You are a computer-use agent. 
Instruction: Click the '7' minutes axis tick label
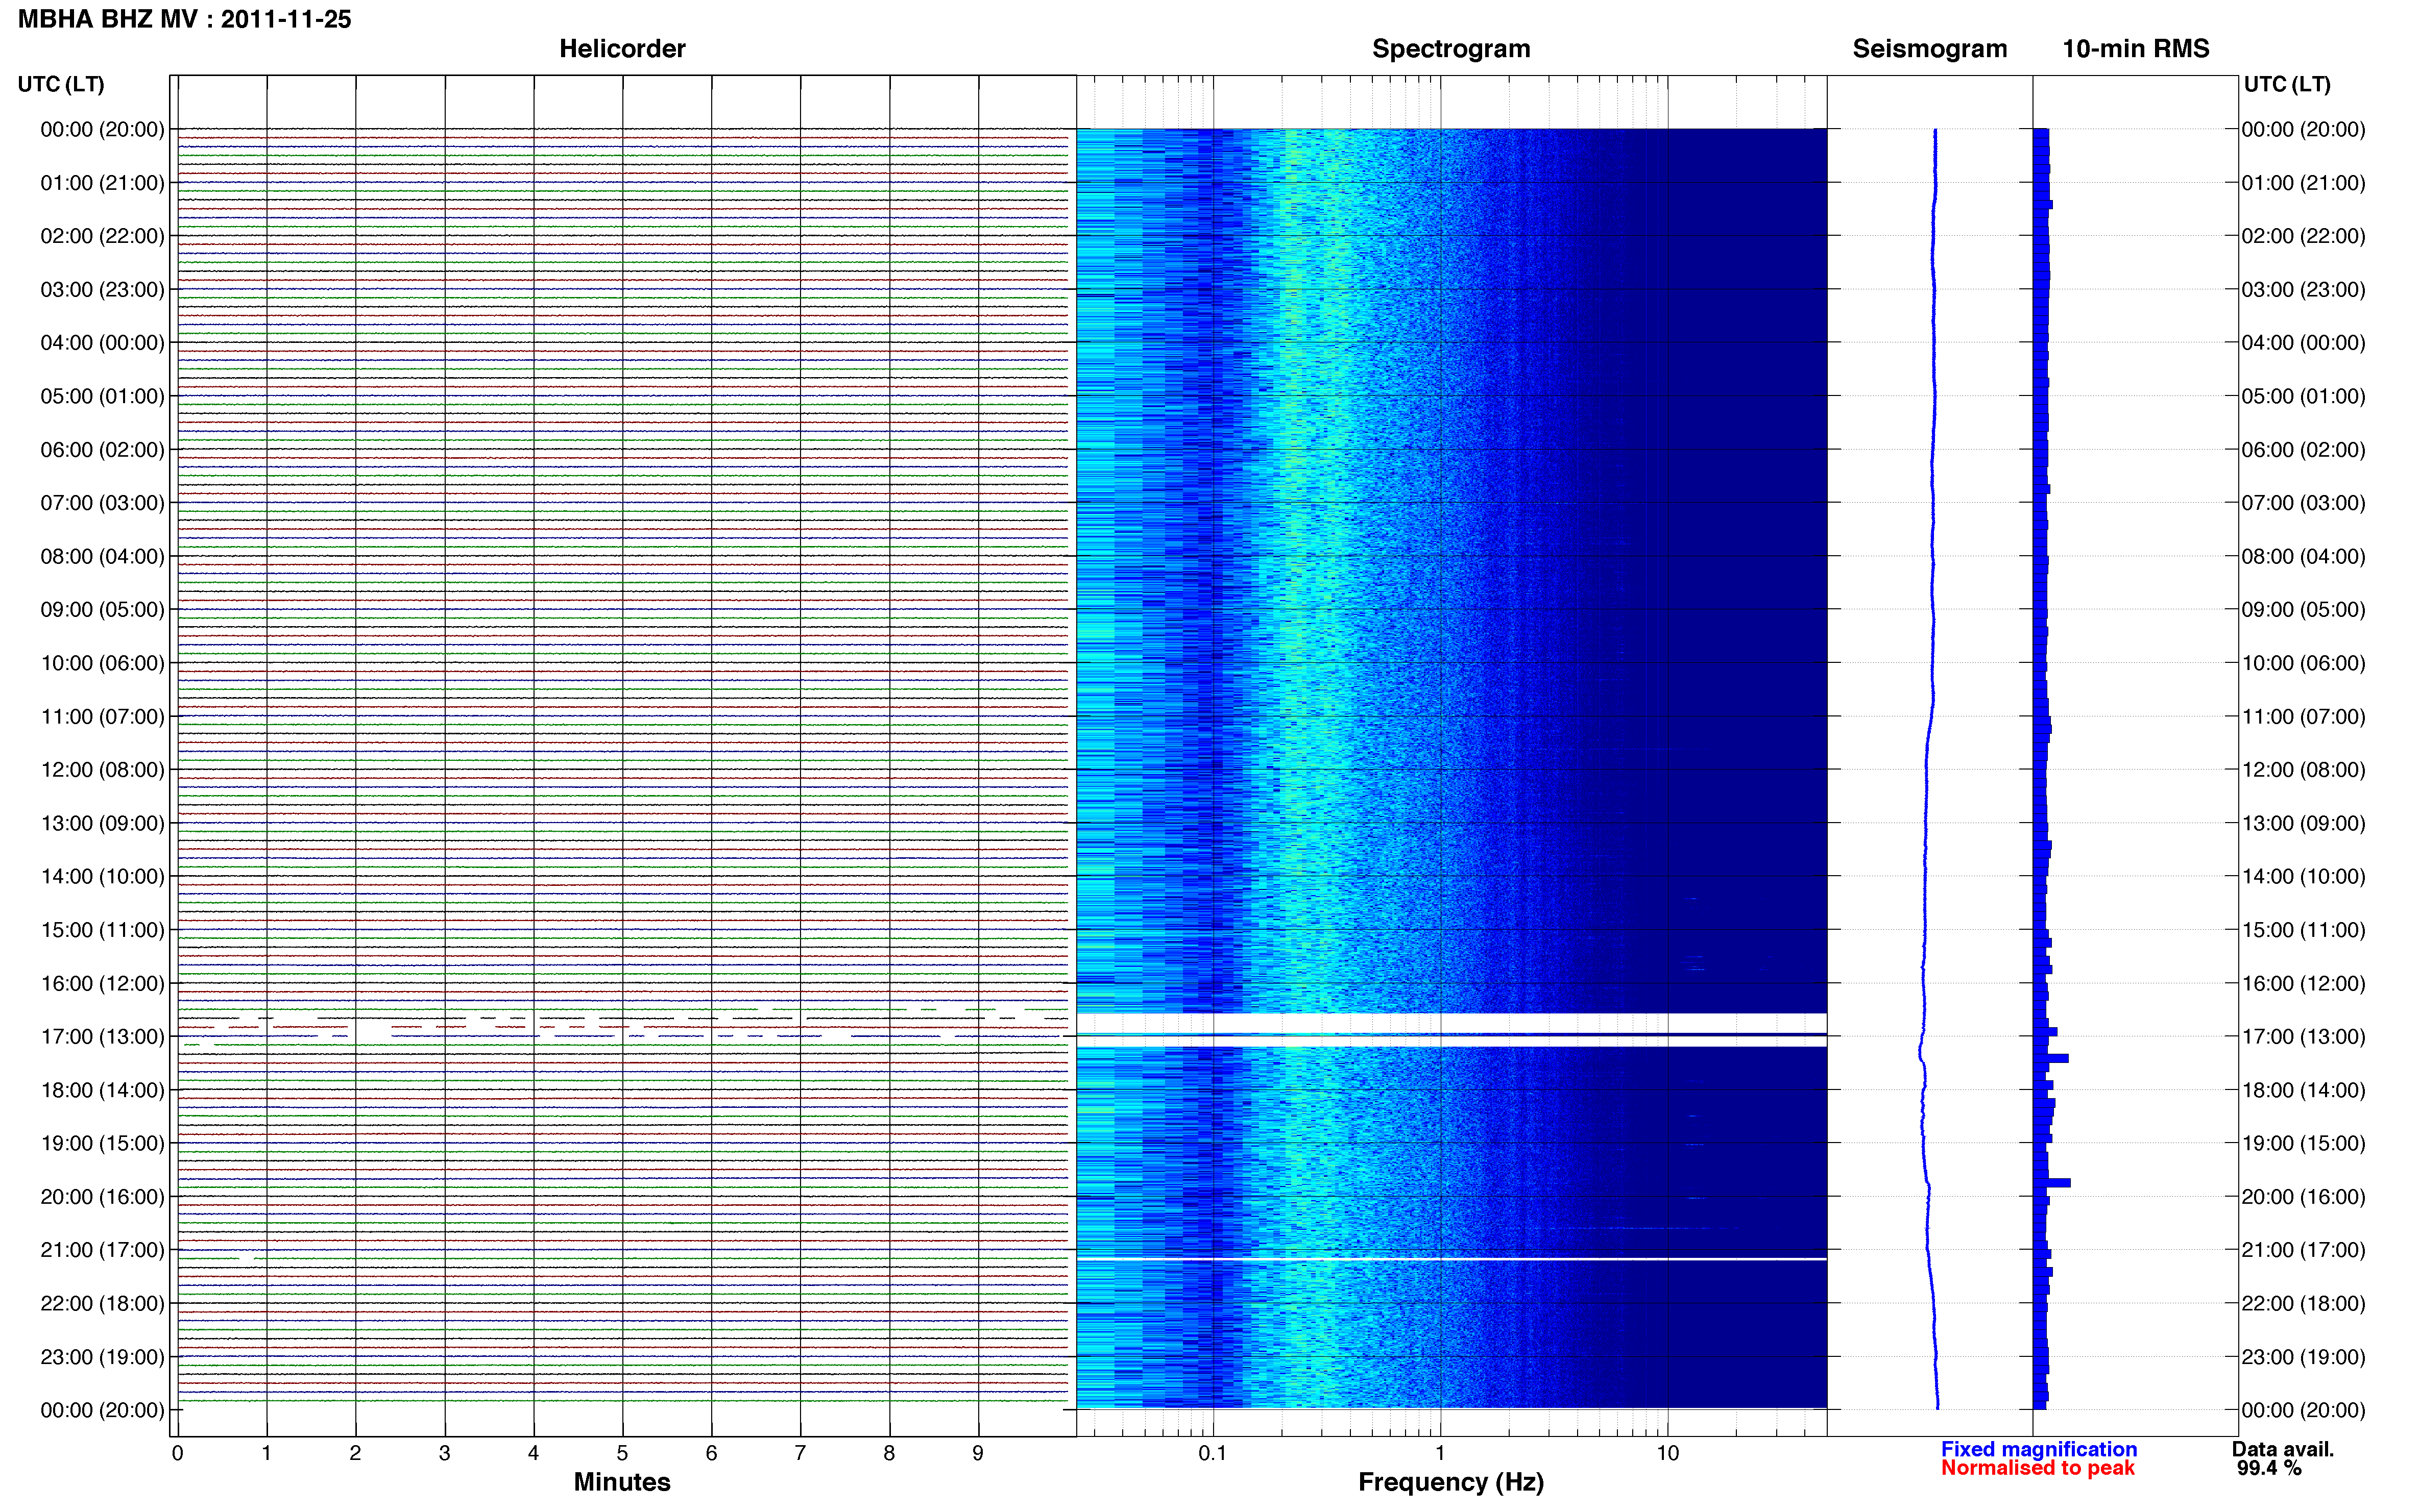(x=800, y=1453)
